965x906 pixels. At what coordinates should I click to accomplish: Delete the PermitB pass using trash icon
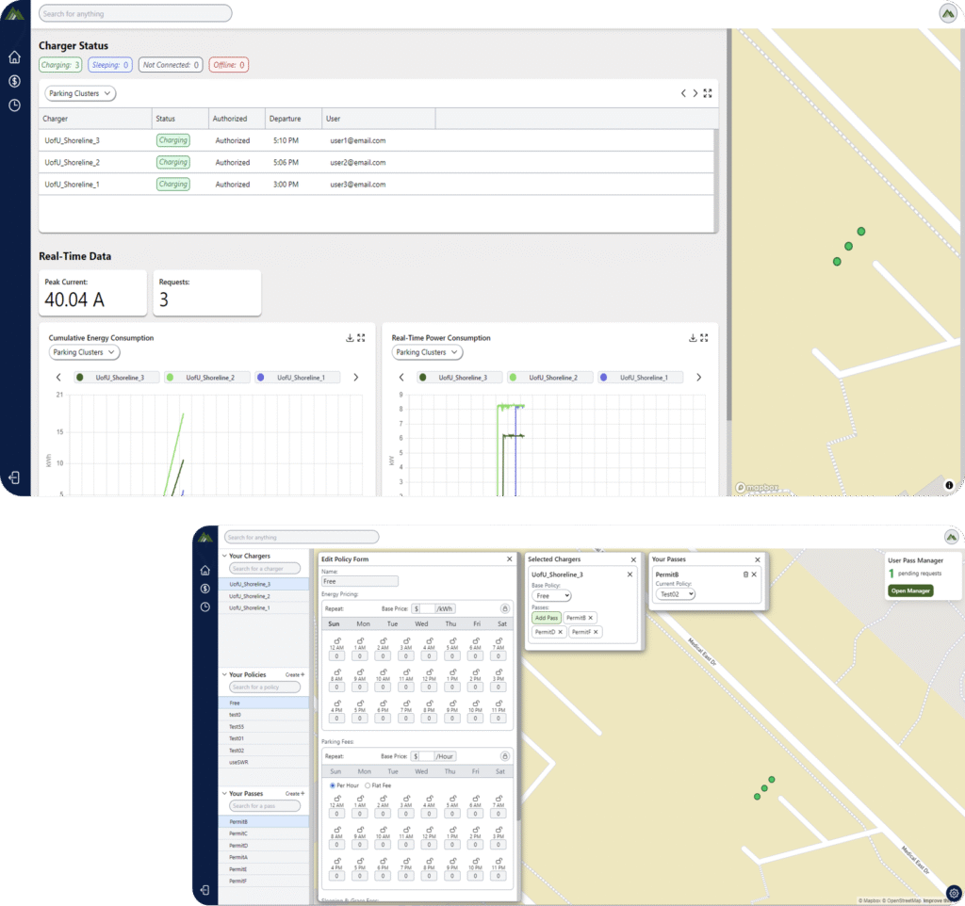[x=745, y=574]
